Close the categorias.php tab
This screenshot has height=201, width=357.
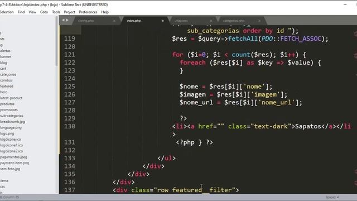tap(259, 21)
